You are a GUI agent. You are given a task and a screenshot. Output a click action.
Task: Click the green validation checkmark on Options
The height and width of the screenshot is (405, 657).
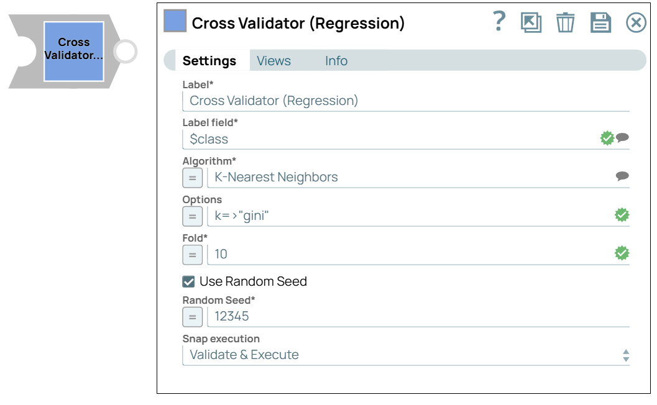620,214
